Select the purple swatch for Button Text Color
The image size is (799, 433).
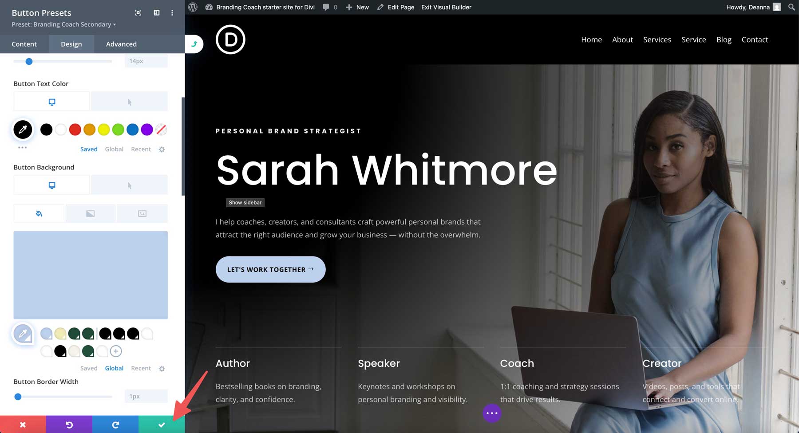(x=146, y=130)
